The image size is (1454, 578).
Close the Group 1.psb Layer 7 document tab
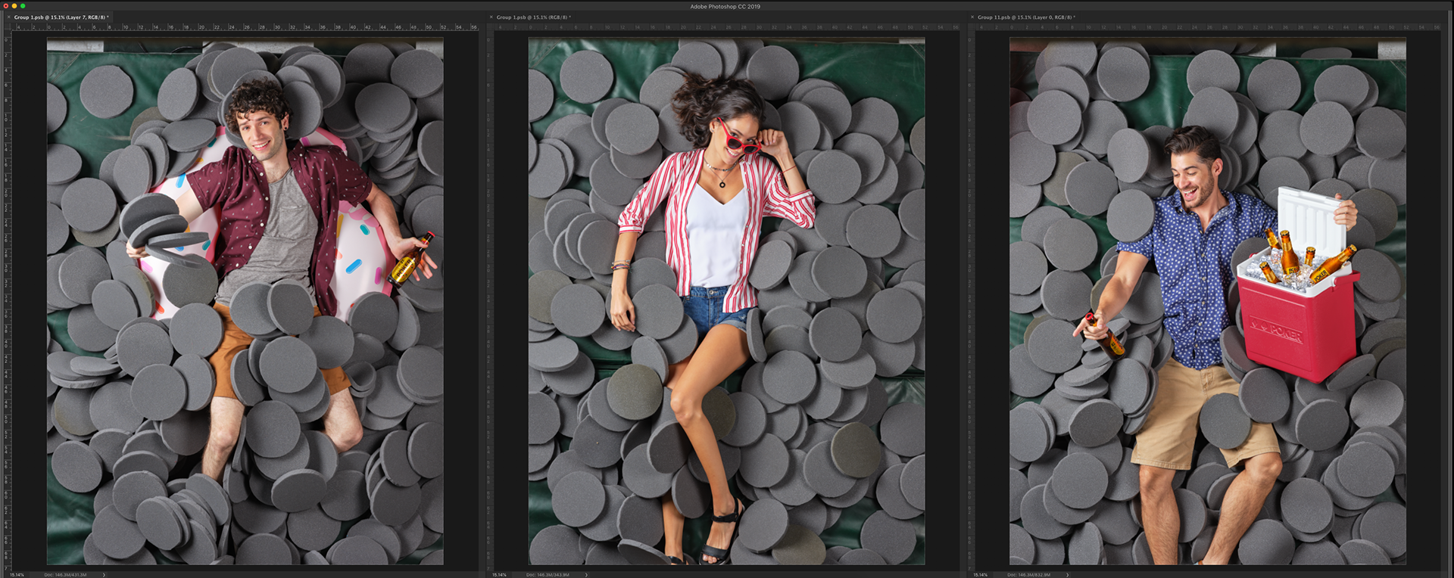click(8, 17)
